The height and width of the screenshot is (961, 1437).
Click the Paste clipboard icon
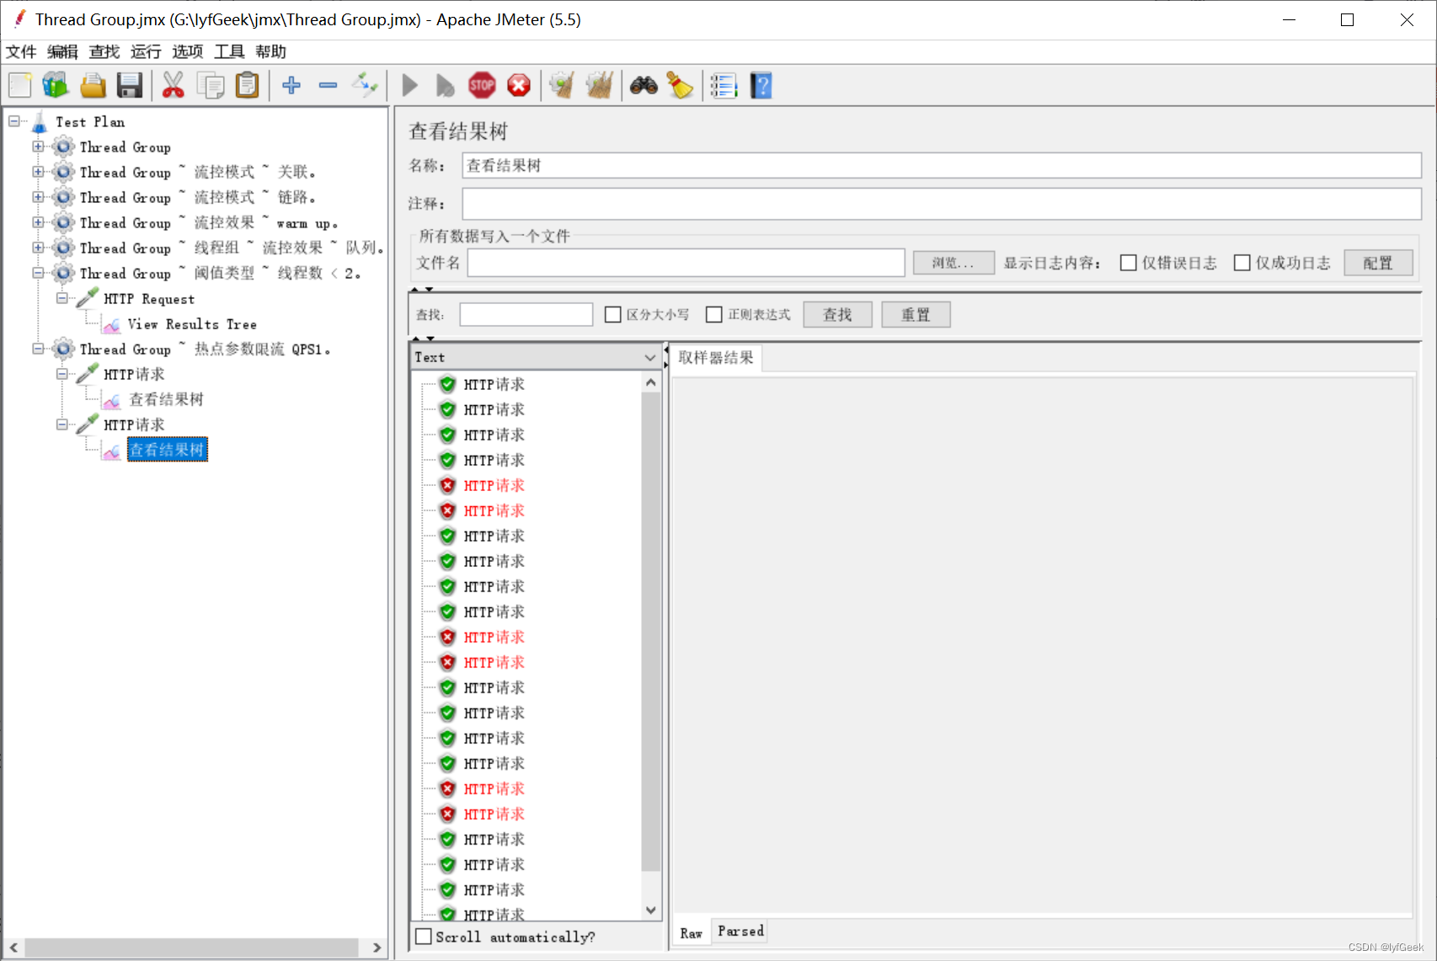point(247,85)
